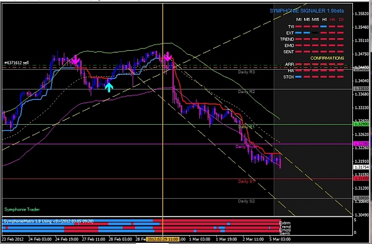Click the M15 timeframe column header
372x244 pixels.
point(315,20)
